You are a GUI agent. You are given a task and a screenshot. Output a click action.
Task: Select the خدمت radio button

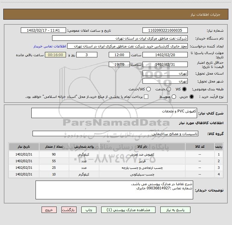coord(169,89)
